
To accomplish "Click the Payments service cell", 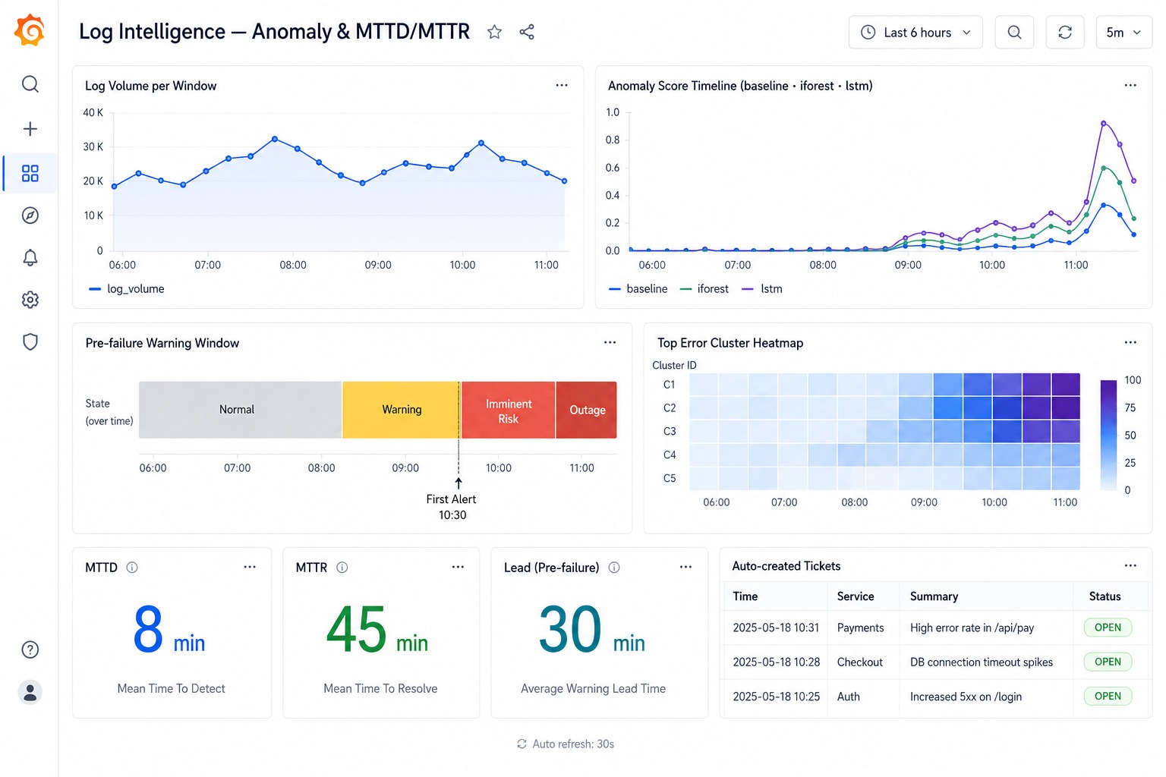I will point(860,628).
